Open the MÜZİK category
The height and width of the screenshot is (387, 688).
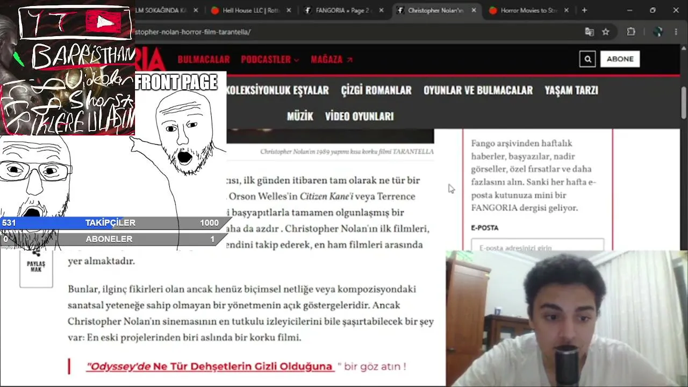[300, 116]
